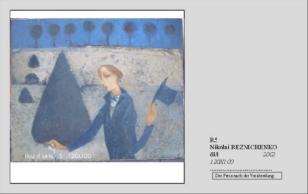Click the lowest small triangular bush on the left
308x194 pixels.
(25, 95)
